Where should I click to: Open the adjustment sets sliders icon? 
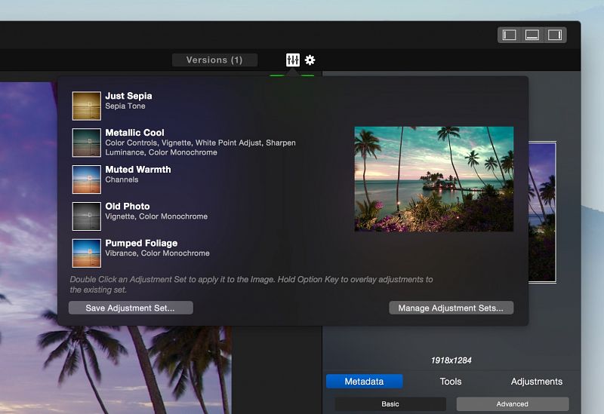tap(293, 60)
